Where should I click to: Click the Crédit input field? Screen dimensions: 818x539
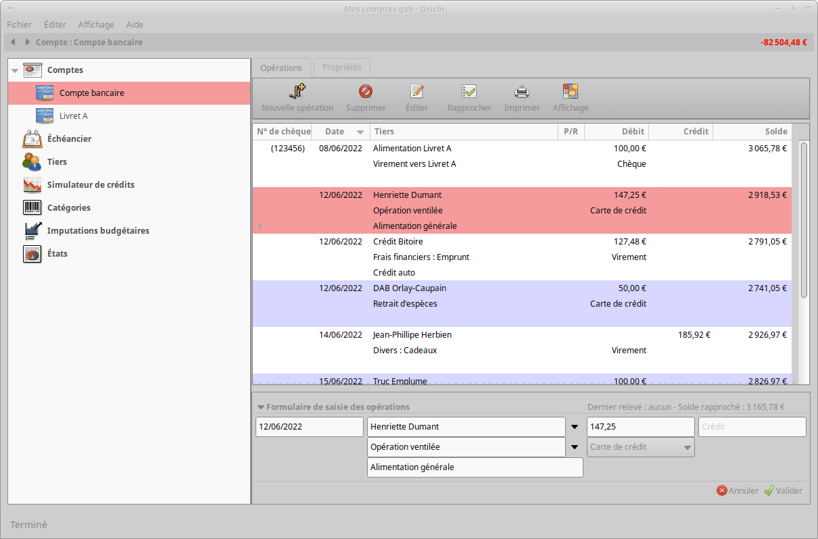pyautogui.click(x=752, y=427)
